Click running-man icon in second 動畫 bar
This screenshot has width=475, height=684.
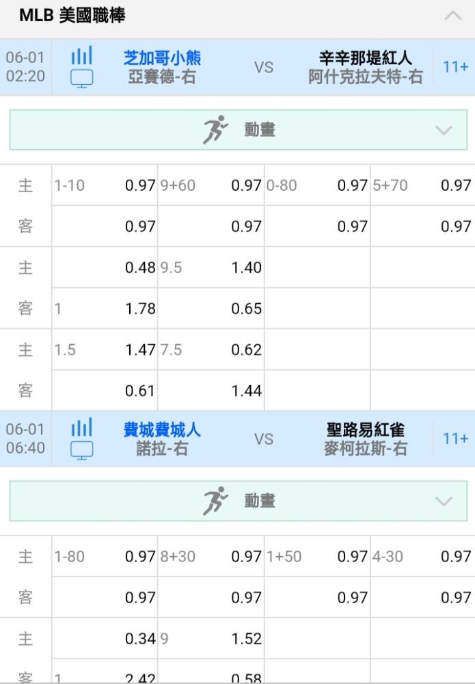click(215, 501)
